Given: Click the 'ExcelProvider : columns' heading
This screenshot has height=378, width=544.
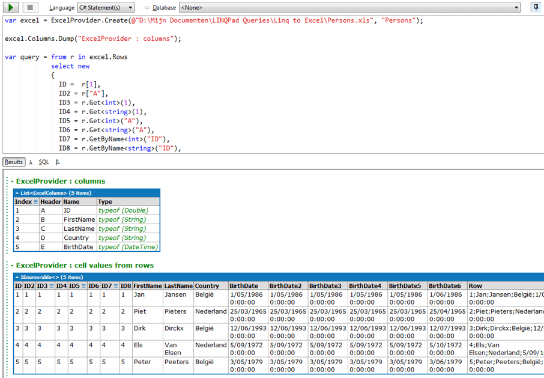Looking at the screenshot, I should (x=61, y=181).
